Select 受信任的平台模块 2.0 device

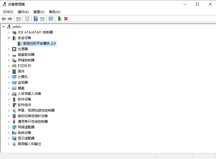coord(39,44)
